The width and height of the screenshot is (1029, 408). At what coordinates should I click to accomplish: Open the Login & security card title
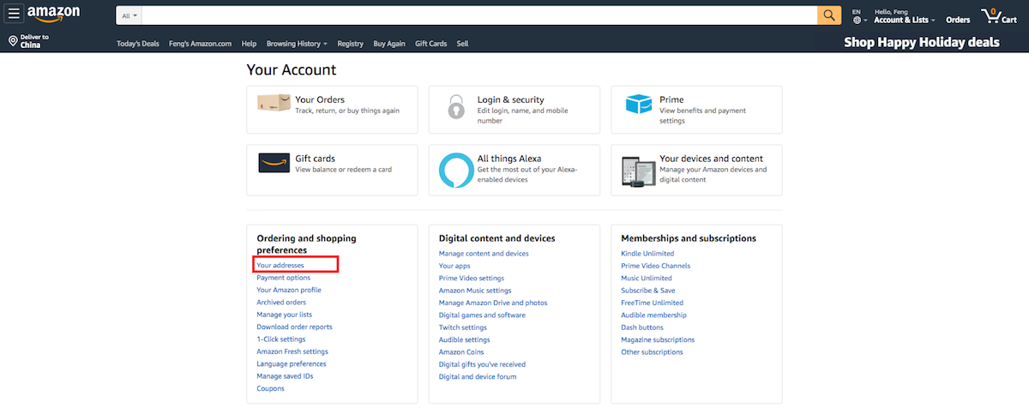pyautogui.click(x=510, y=99)
